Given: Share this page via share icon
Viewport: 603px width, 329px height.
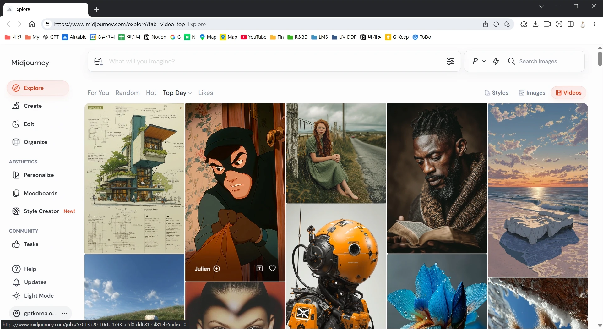Looking at the screenshot, I should point(486,24).
